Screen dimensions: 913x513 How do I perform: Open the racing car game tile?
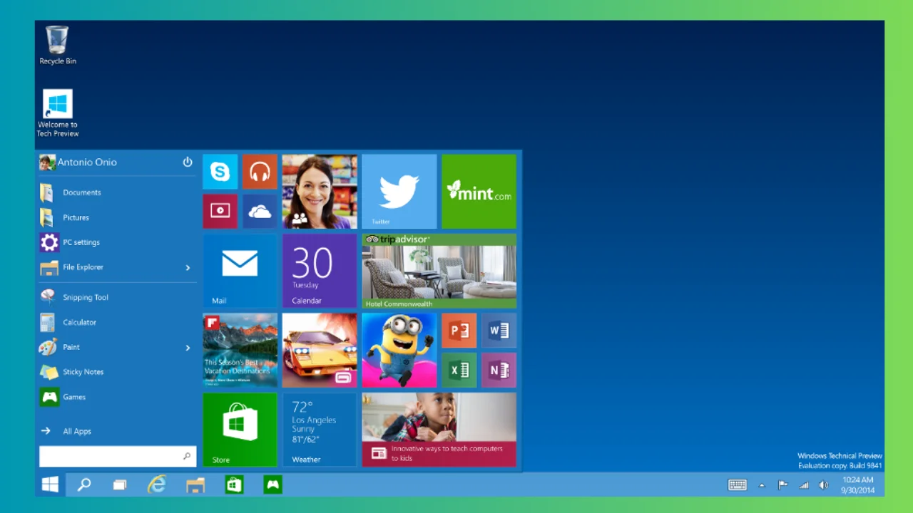click(320, 350)
